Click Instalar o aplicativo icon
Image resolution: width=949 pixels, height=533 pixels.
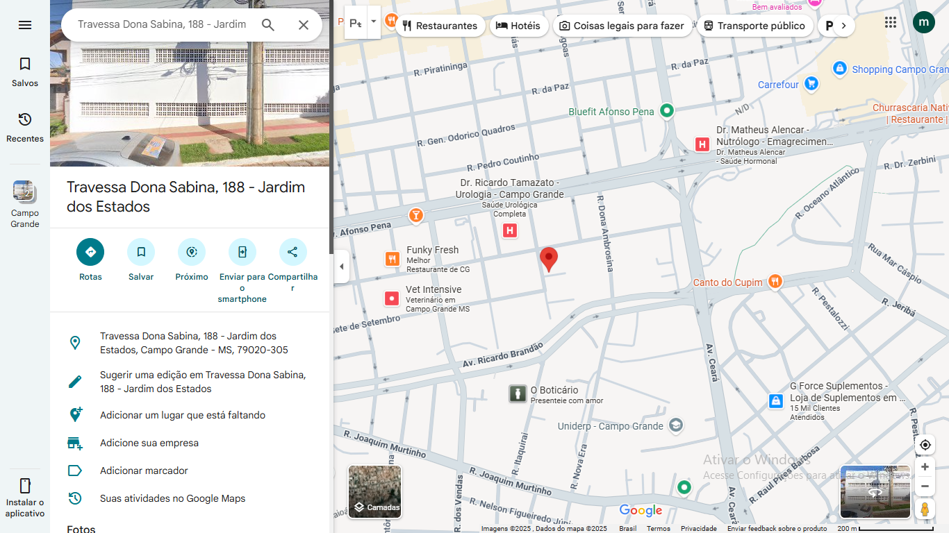[25, 498]
